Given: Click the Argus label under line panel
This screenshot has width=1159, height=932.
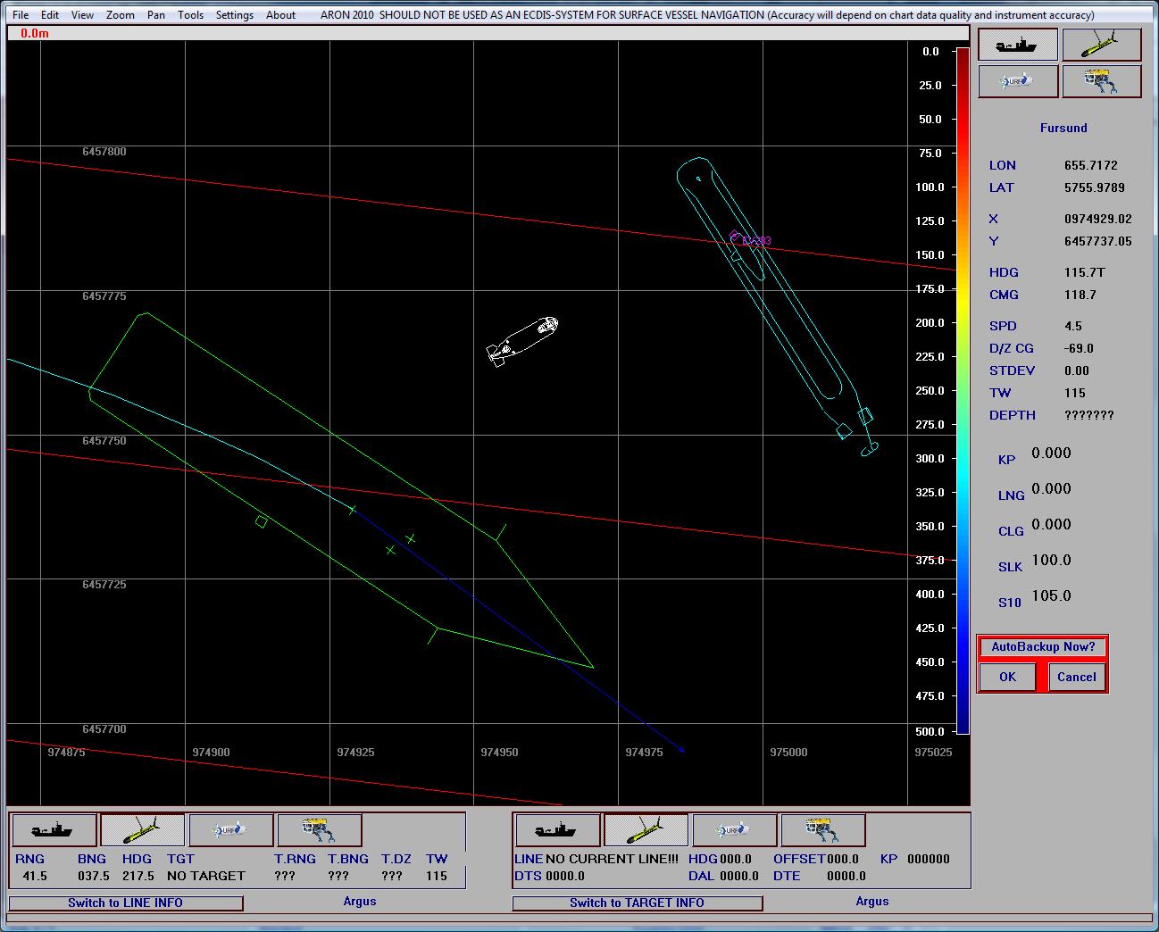Looking at the screenshot, I should pos(872,902).
